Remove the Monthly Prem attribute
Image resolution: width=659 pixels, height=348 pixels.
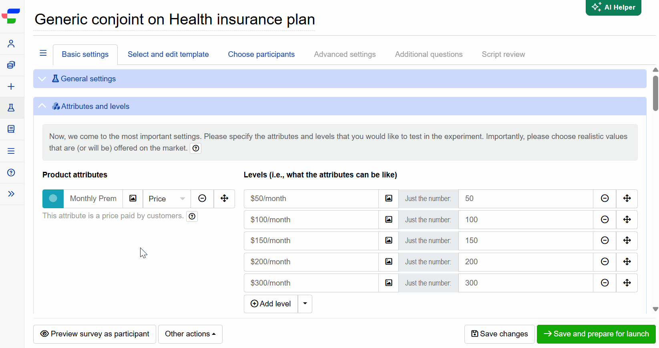(x=202, y=199)
